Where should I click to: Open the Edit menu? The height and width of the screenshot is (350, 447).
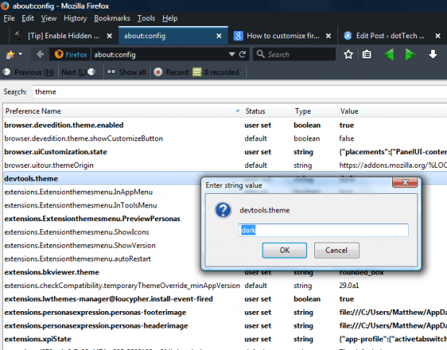[x=27, y=18]
